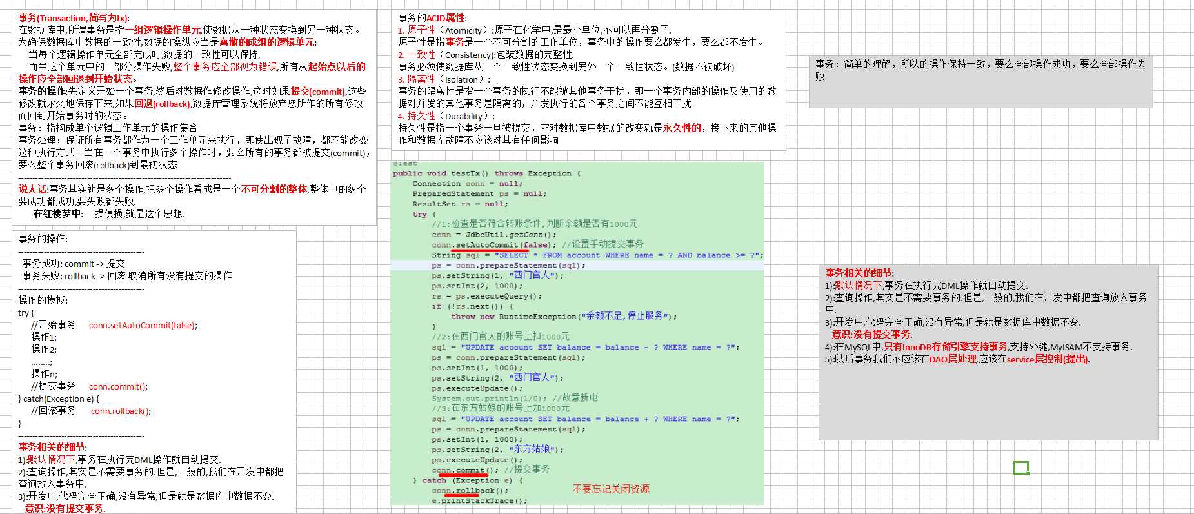1194x514 pixels.
Task: Click the code line "PreparedStatement ps = null;"
Action: coord(480,194)
